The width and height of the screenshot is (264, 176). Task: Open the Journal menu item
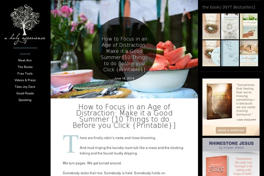pos(25,54)
